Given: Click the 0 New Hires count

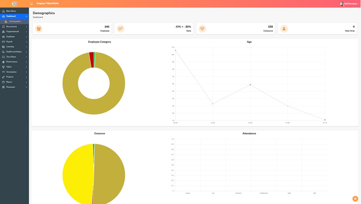Looking at the screenshot, I should click(354, 27).
